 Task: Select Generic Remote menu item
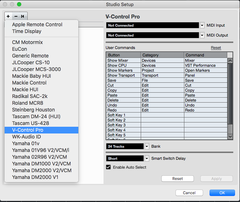[x=41, y=56]
